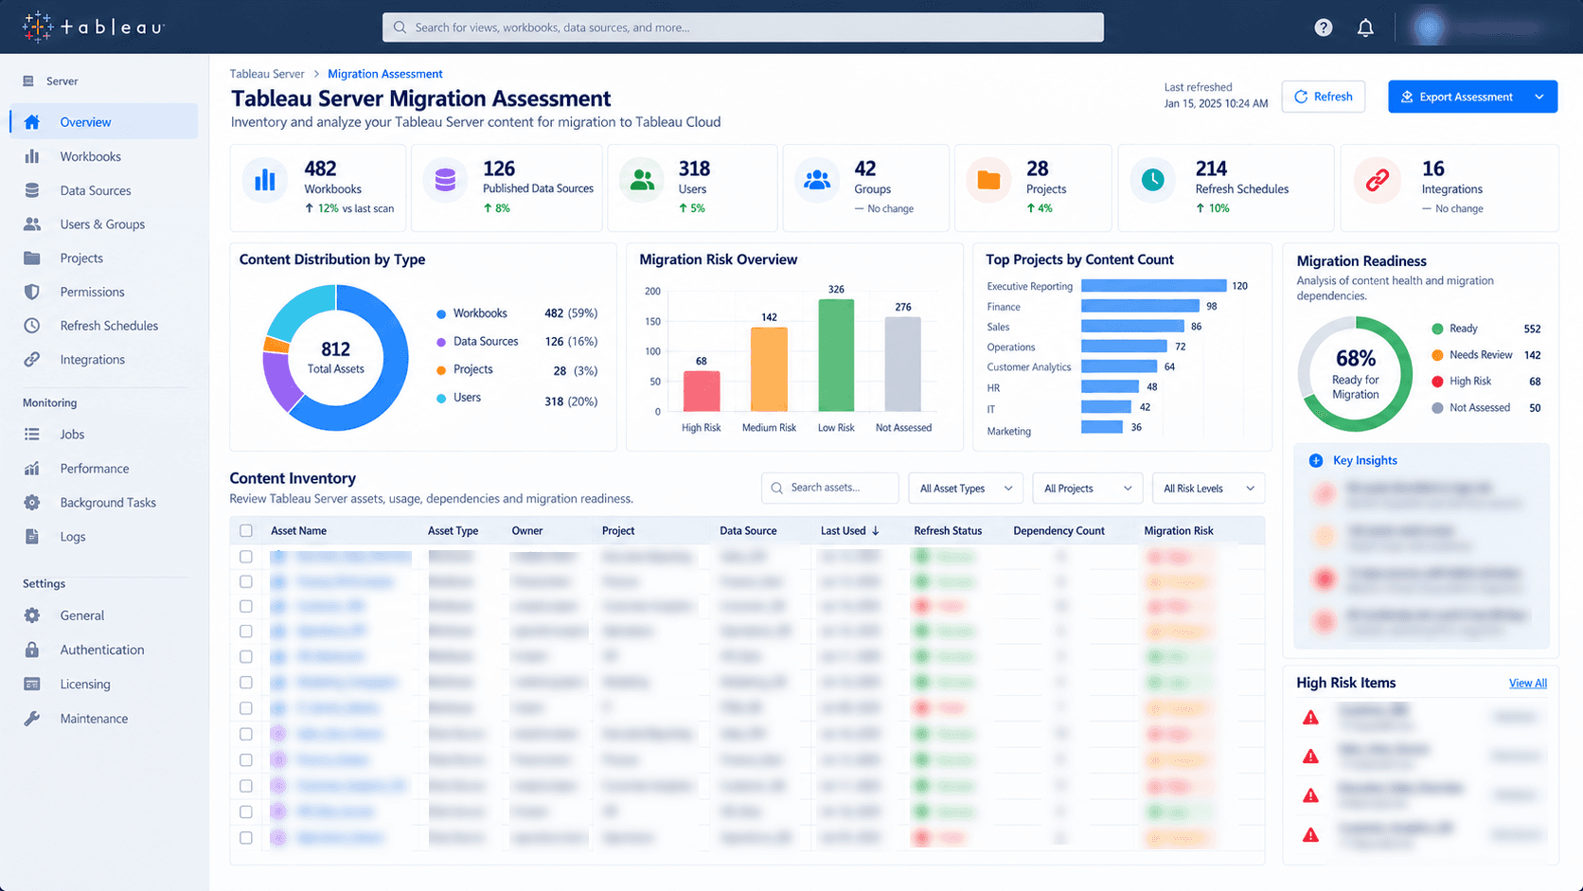Click the Refresh Schedules clock icon in sidebar
1583x891 pixels.
[x=32, y=326]
